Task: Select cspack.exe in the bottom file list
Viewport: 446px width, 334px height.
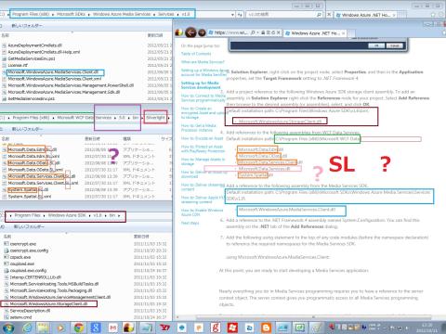Action: 20,257
